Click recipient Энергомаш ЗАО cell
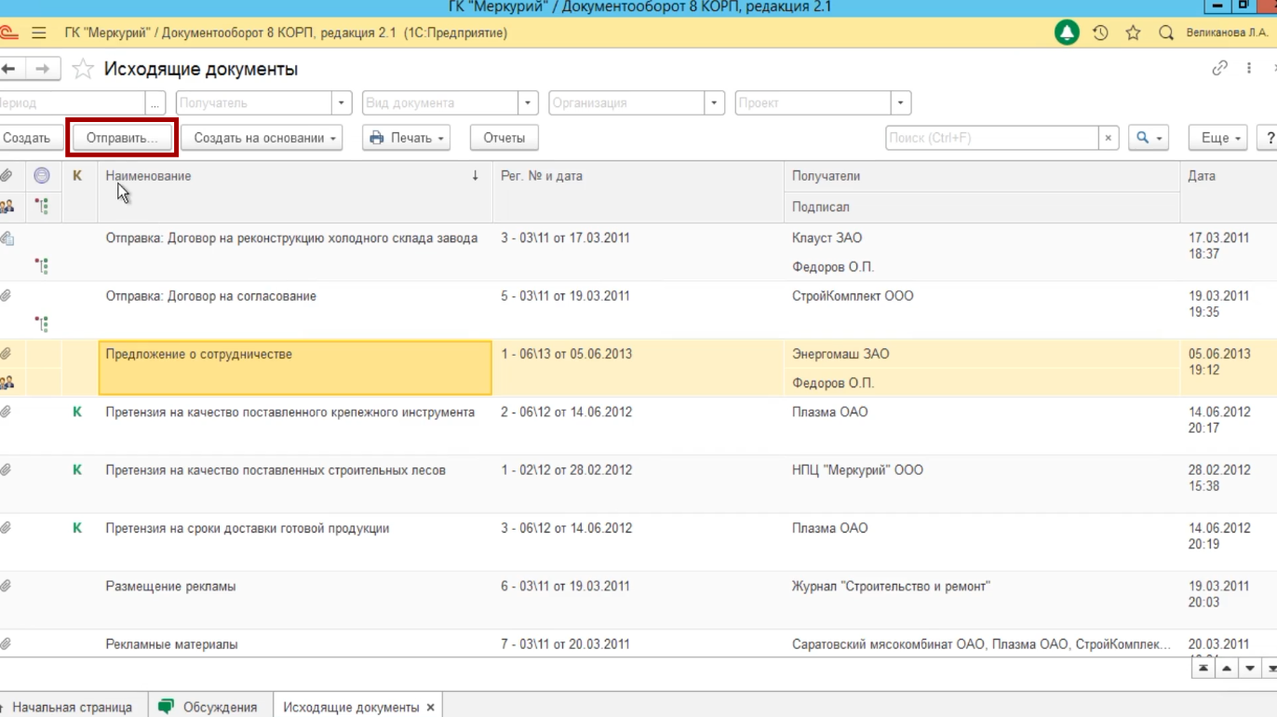Screen dimensions: 1277x717 (840, 354)
